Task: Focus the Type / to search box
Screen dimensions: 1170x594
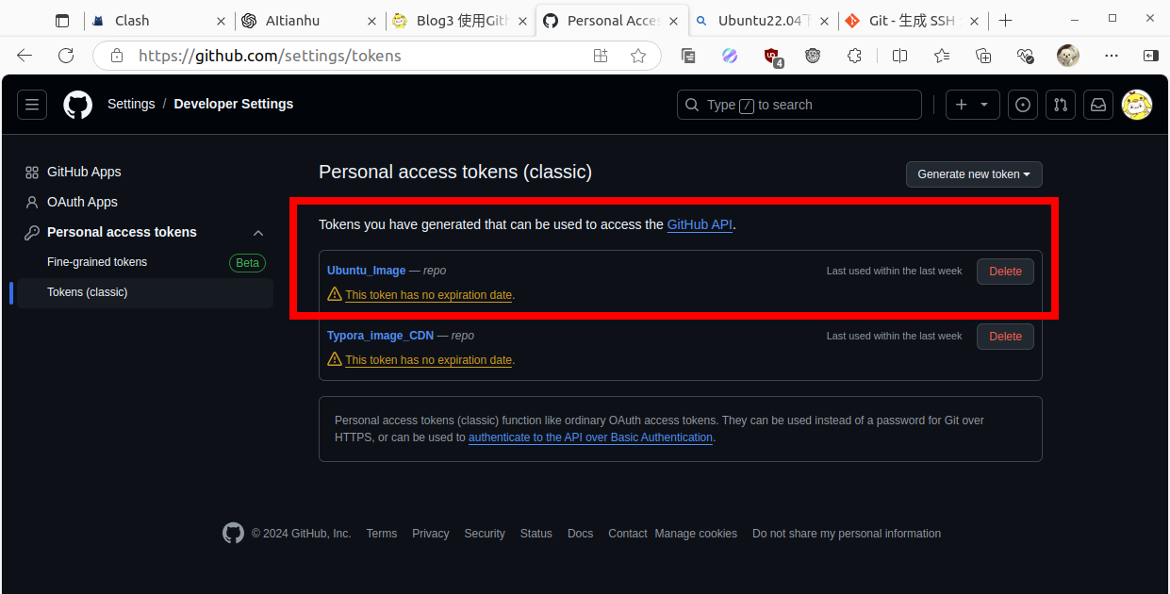Action: tap(799, 105)
